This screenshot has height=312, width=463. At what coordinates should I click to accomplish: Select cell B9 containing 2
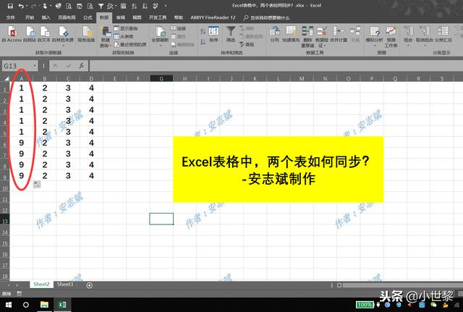[x=45, y=176]
